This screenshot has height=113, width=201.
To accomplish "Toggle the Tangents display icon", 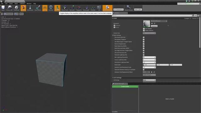I will coord(79,8).
